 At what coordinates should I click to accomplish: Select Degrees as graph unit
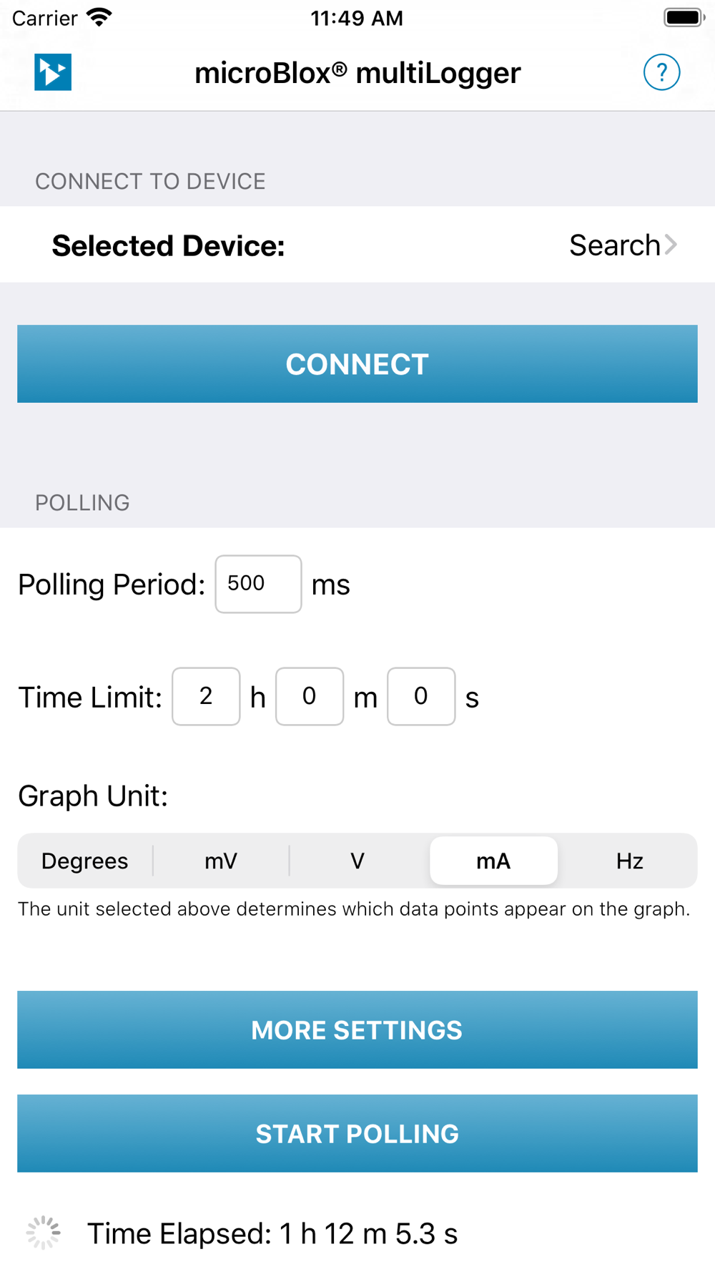[x=84, y=861]
